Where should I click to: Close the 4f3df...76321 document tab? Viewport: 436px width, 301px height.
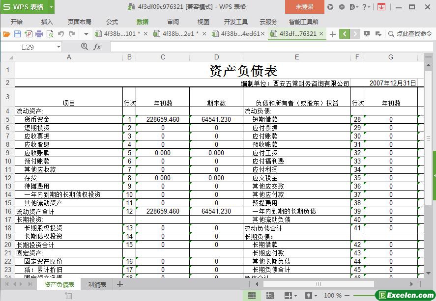coord(321,34)
